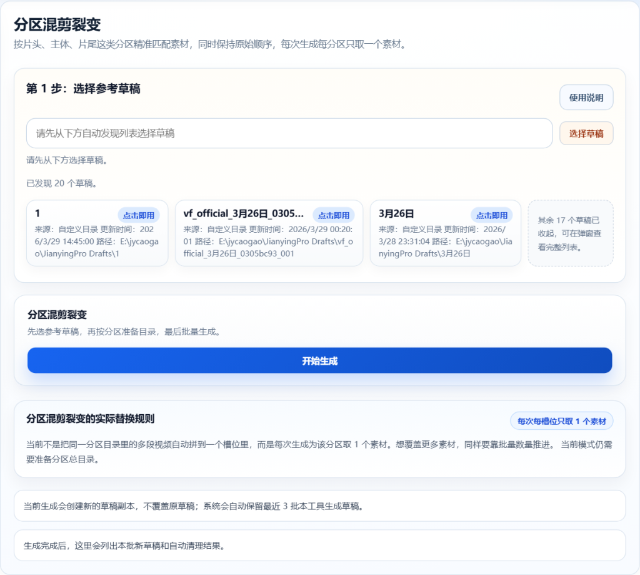Select the vf_official_3月26日_0305 draft card title
640x575 pixels.
244,213
